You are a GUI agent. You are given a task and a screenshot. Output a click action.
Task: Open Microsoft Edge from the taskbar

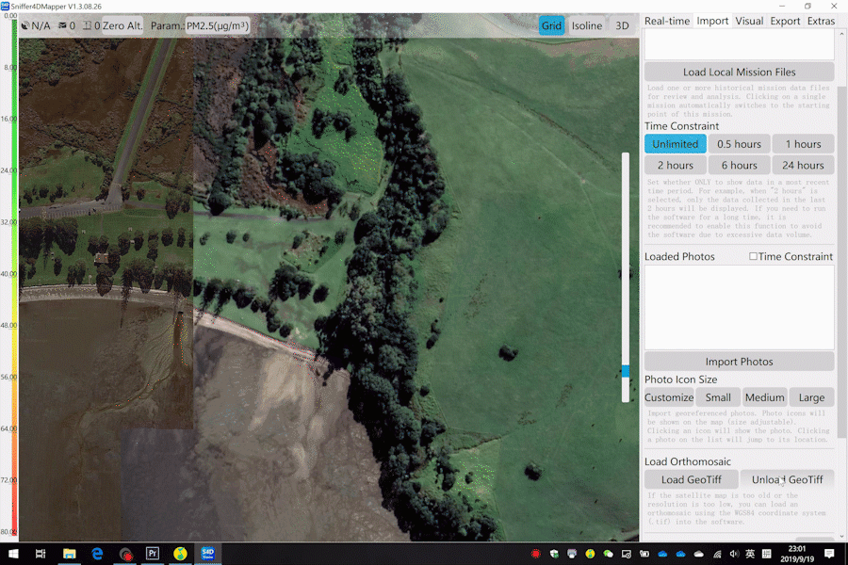[97, 554]
